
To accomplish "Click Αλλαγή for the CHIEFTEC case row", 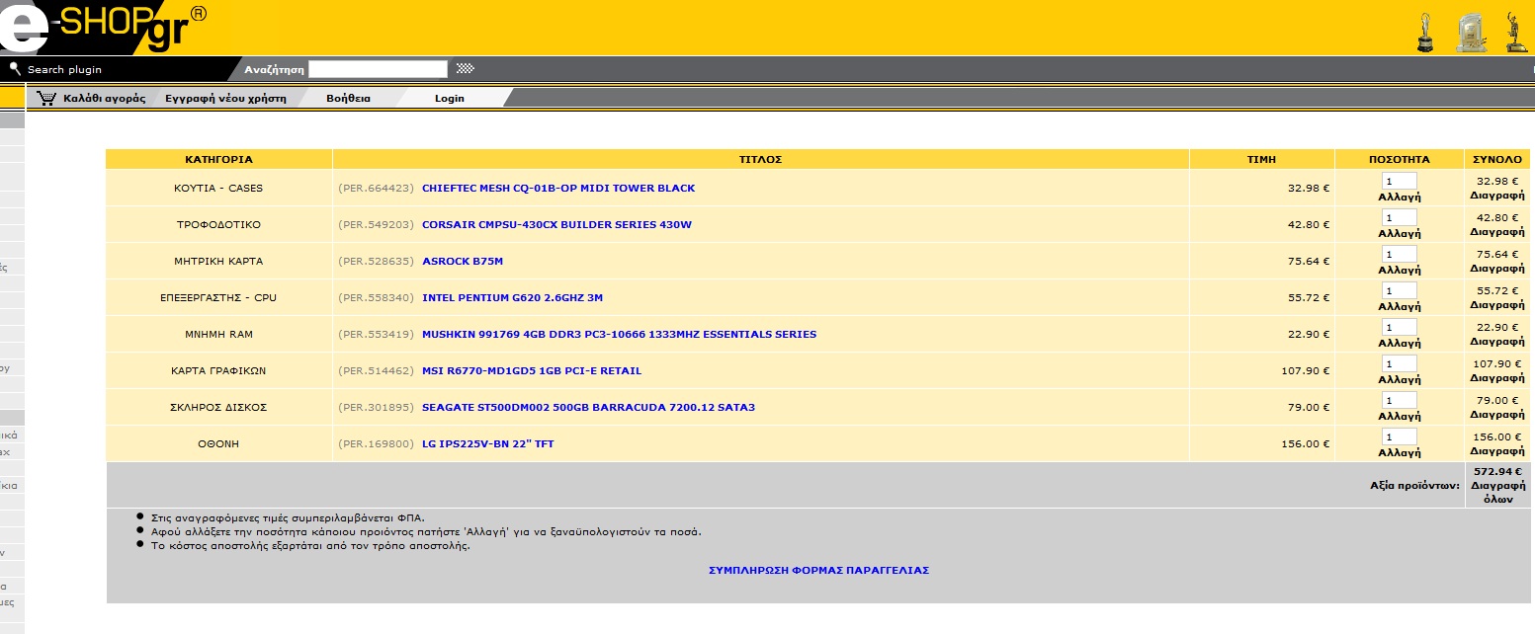I will coord(1400,197).
